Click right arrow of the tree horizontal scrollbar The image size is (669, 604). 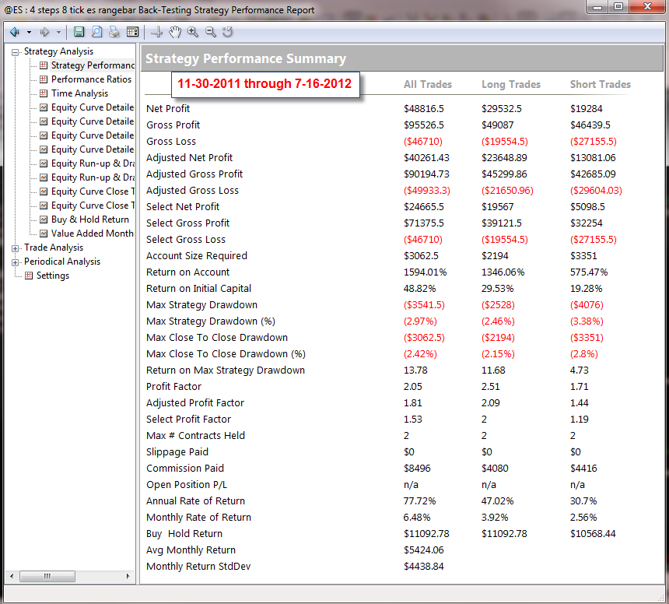tap(129, 577)
